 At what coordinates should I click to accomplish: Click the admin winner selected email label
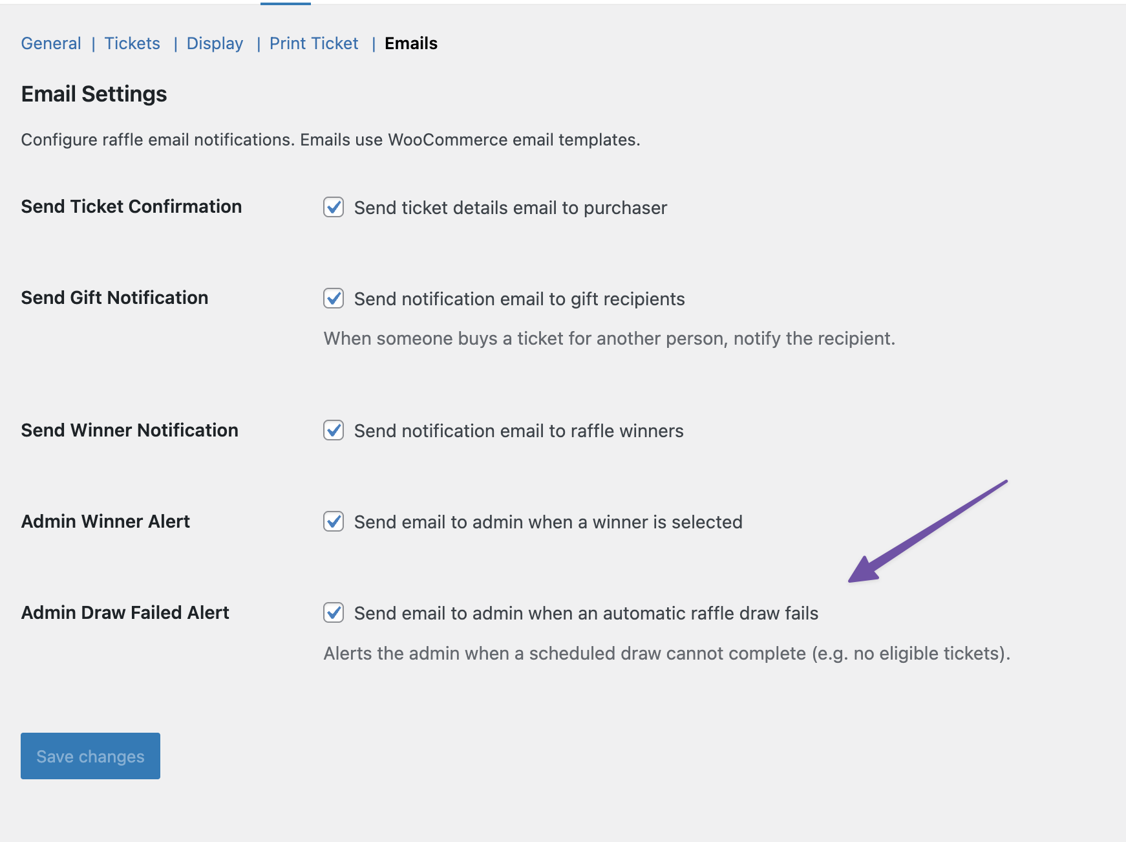(547, 522)
